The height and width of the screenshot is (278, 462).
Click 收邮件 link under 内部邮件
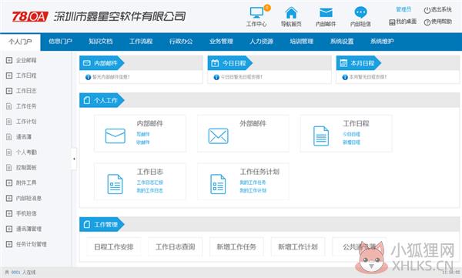(x=143, y=142)
